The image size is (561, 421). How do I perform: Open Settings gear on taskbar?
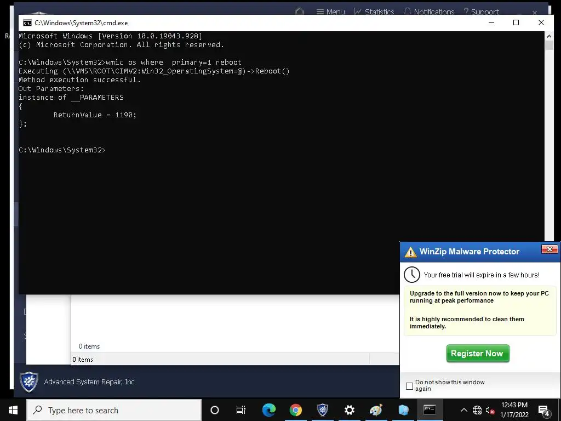(x=350, y=410)
